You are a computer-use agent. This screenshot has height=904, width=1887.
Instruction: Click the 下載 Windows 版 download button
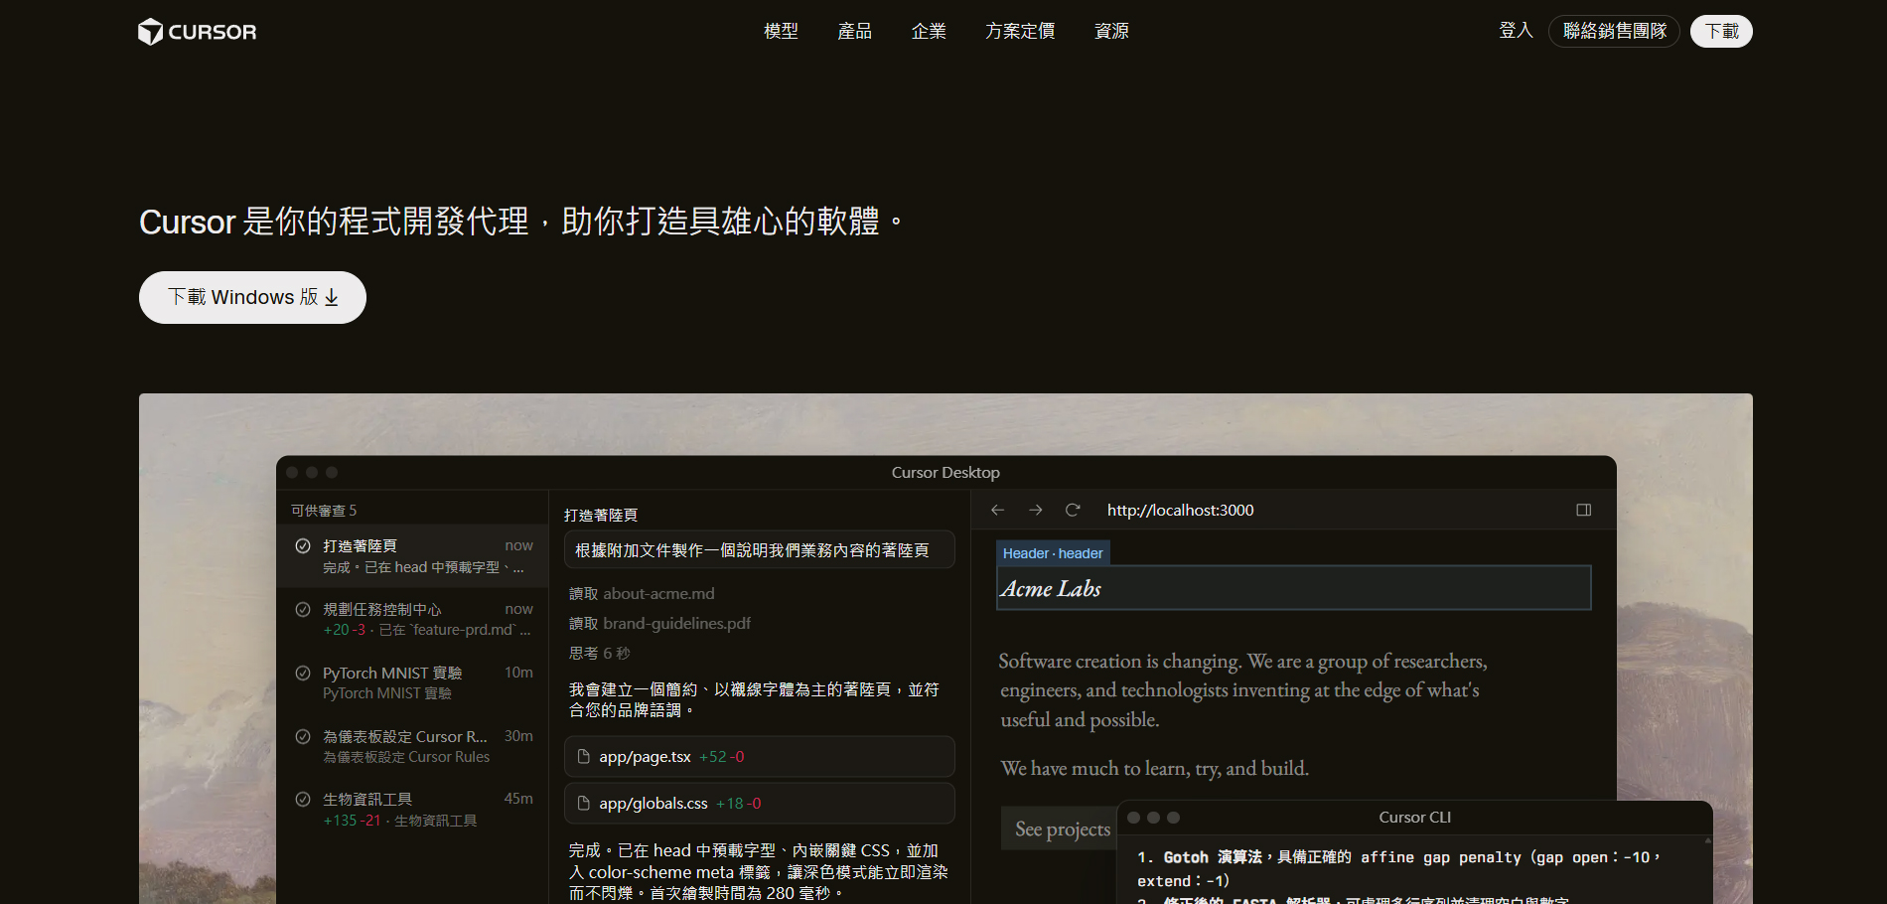point(252,297)
